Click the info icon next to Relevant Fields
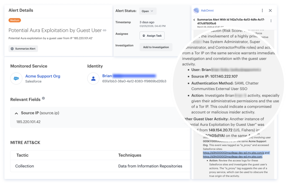This screenshot has height=184, width=289. (x=43, y=98)
